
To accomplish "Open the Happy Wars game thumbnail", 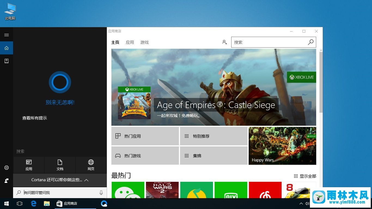I will [x=282, y=146].
